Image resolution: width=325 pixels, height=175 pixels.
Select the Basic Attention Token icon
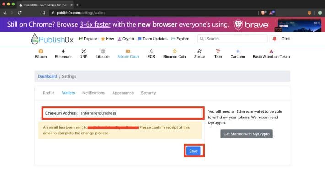point(271,51)
